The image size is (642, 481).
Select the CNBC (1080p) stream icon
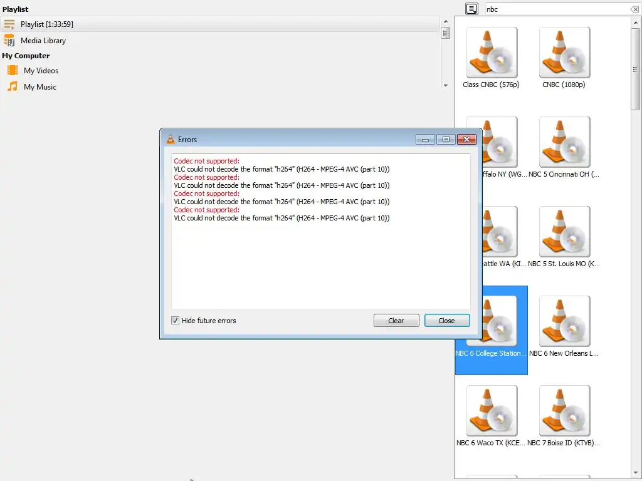[565, 53]
